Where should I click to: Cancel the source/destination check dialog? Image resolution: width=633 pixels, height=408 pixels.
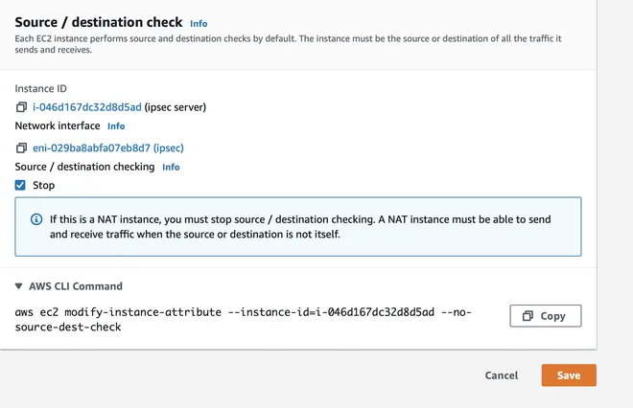tap(502, 375)
